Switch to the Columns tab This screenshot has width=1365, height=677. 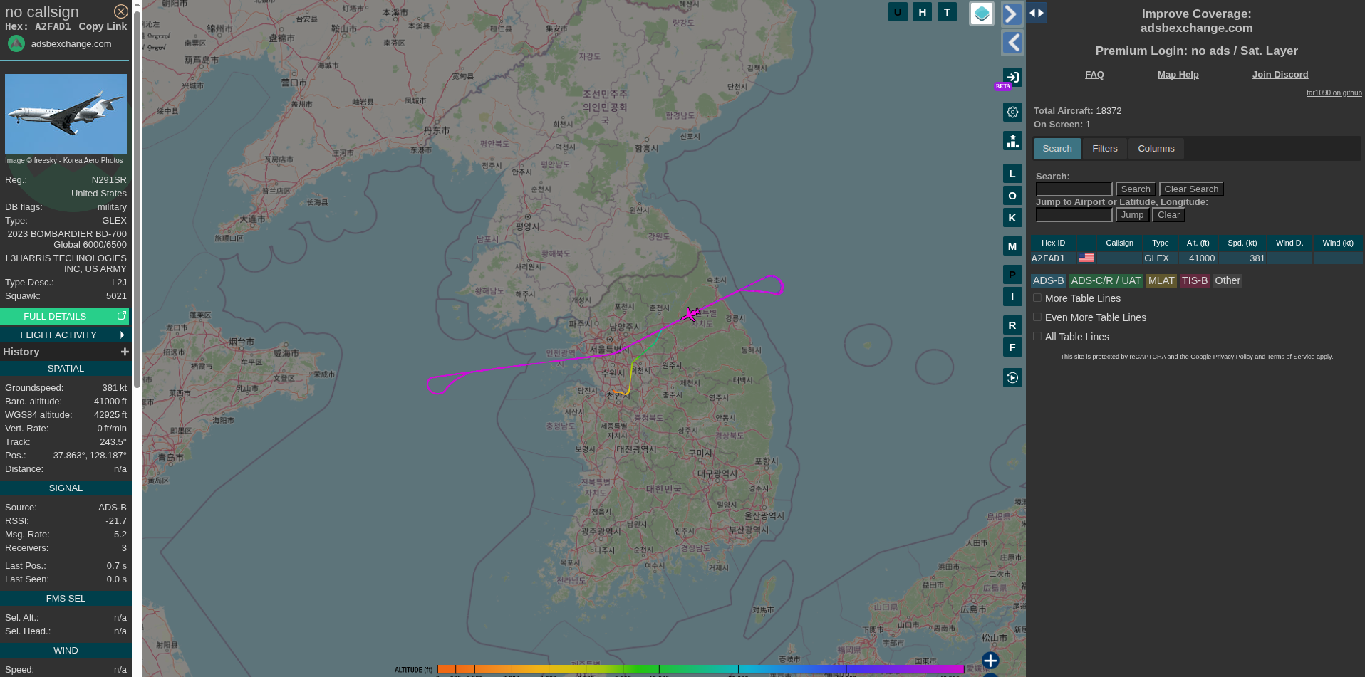click(1156, 149)
